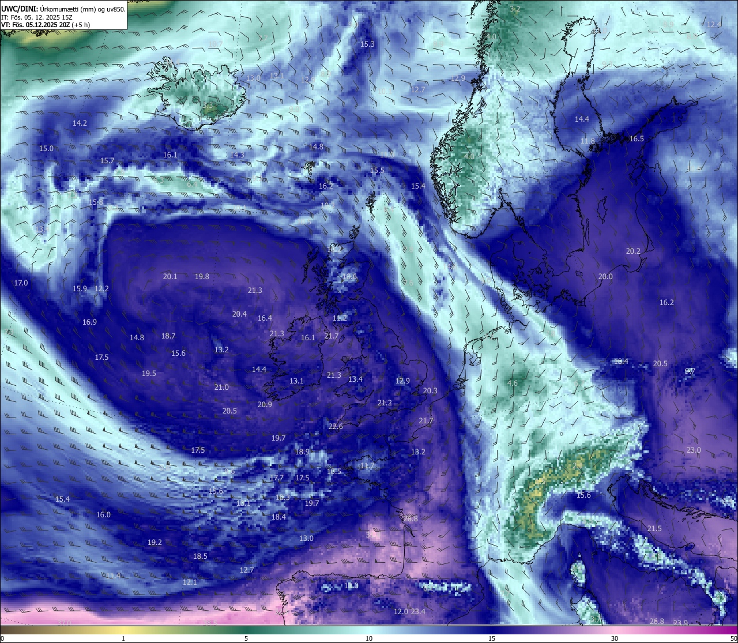Click the 15.3 value near the top
The image size is (738, 643).
(367, 44)
